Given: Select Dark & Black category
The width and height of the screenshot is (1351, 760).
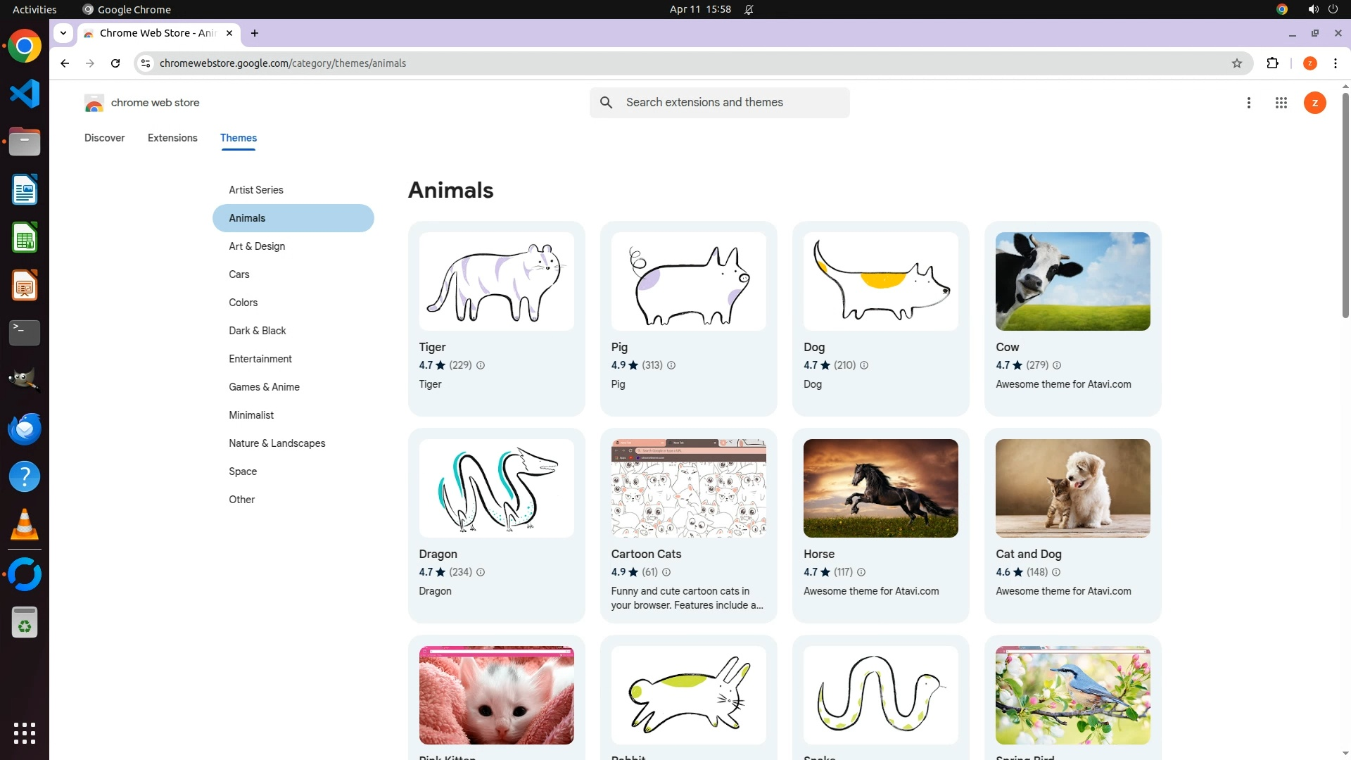Looking at the screenshot, I should tap(258, 331).
